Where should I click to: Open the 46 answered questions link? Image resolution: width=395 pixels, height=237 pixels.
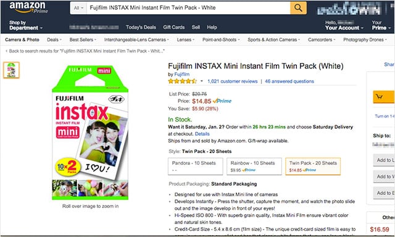pyautogui.click(x=289, y=81)
